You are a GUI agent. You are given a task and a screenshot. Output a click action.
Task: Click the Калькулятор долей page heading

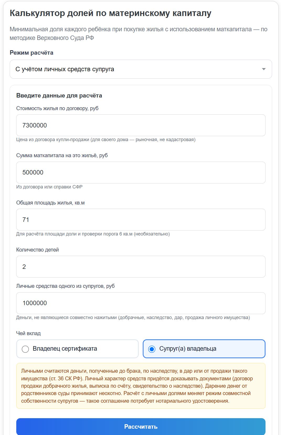pos(110,13)
